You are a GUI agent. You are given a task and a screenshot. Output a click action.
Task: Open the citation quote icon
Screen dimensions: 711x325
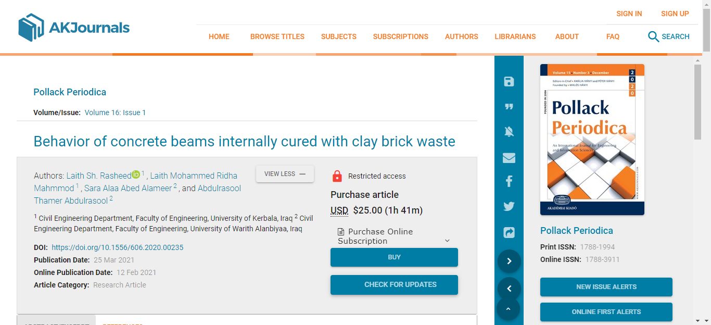click(x=509, y=107)
